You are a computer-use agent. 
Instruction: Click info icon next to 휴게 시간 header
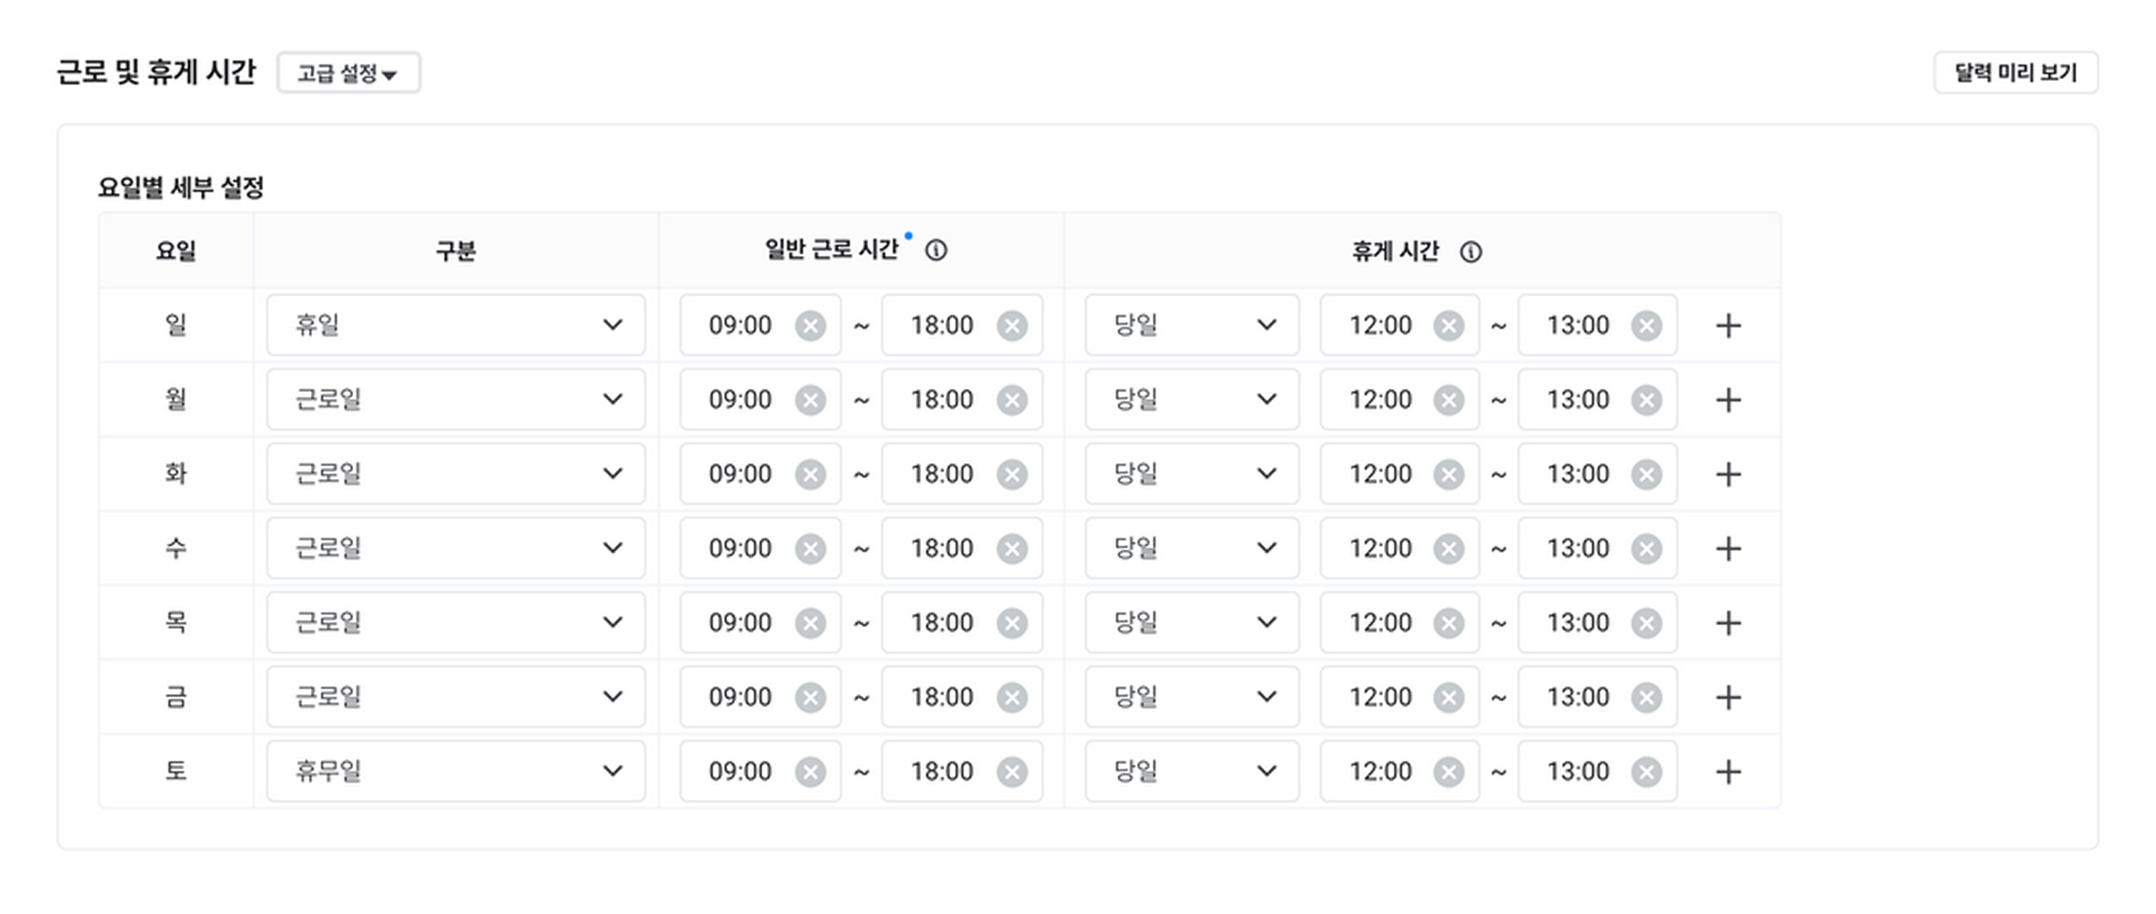[x=1471, y=251]
